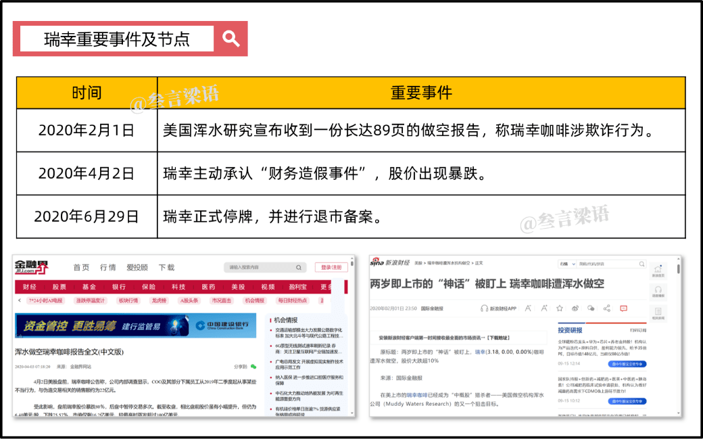Click the Sina Finance star favorite icon
The height and width of the screenshot is (439, 703).
click(x=558, y=308)
